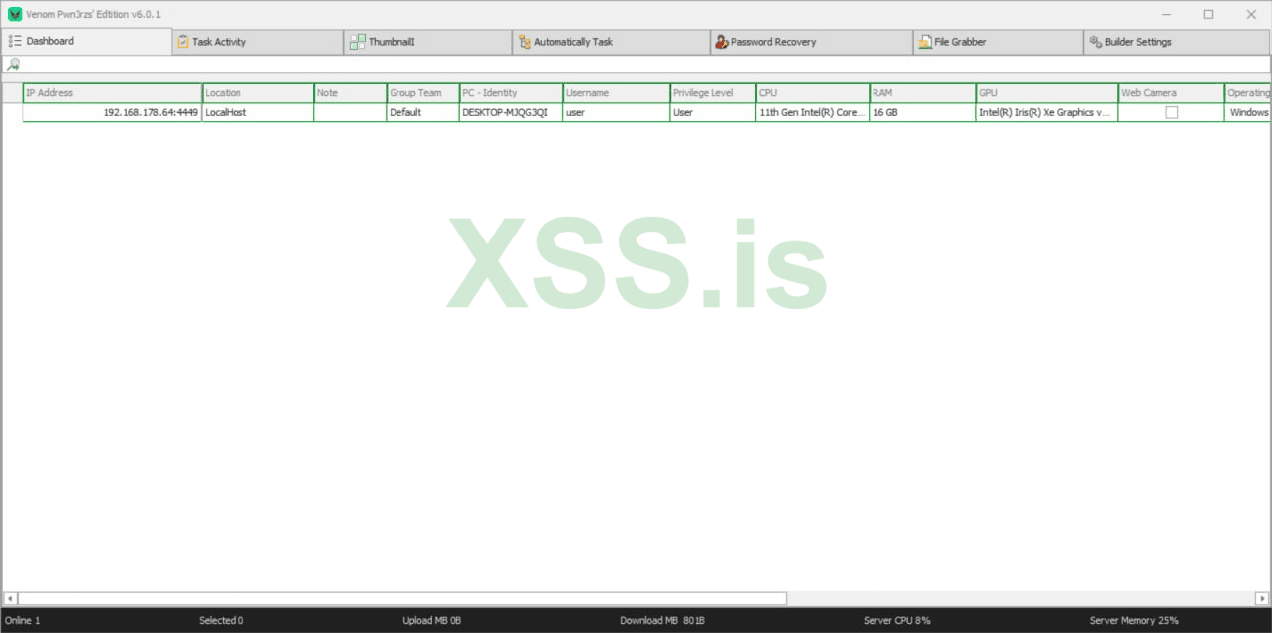Select the DESKTOP-MJQG3QI cell

pos(511,113)
